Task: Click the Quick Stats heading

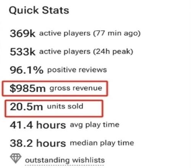Action: click(x=39, y=11)
